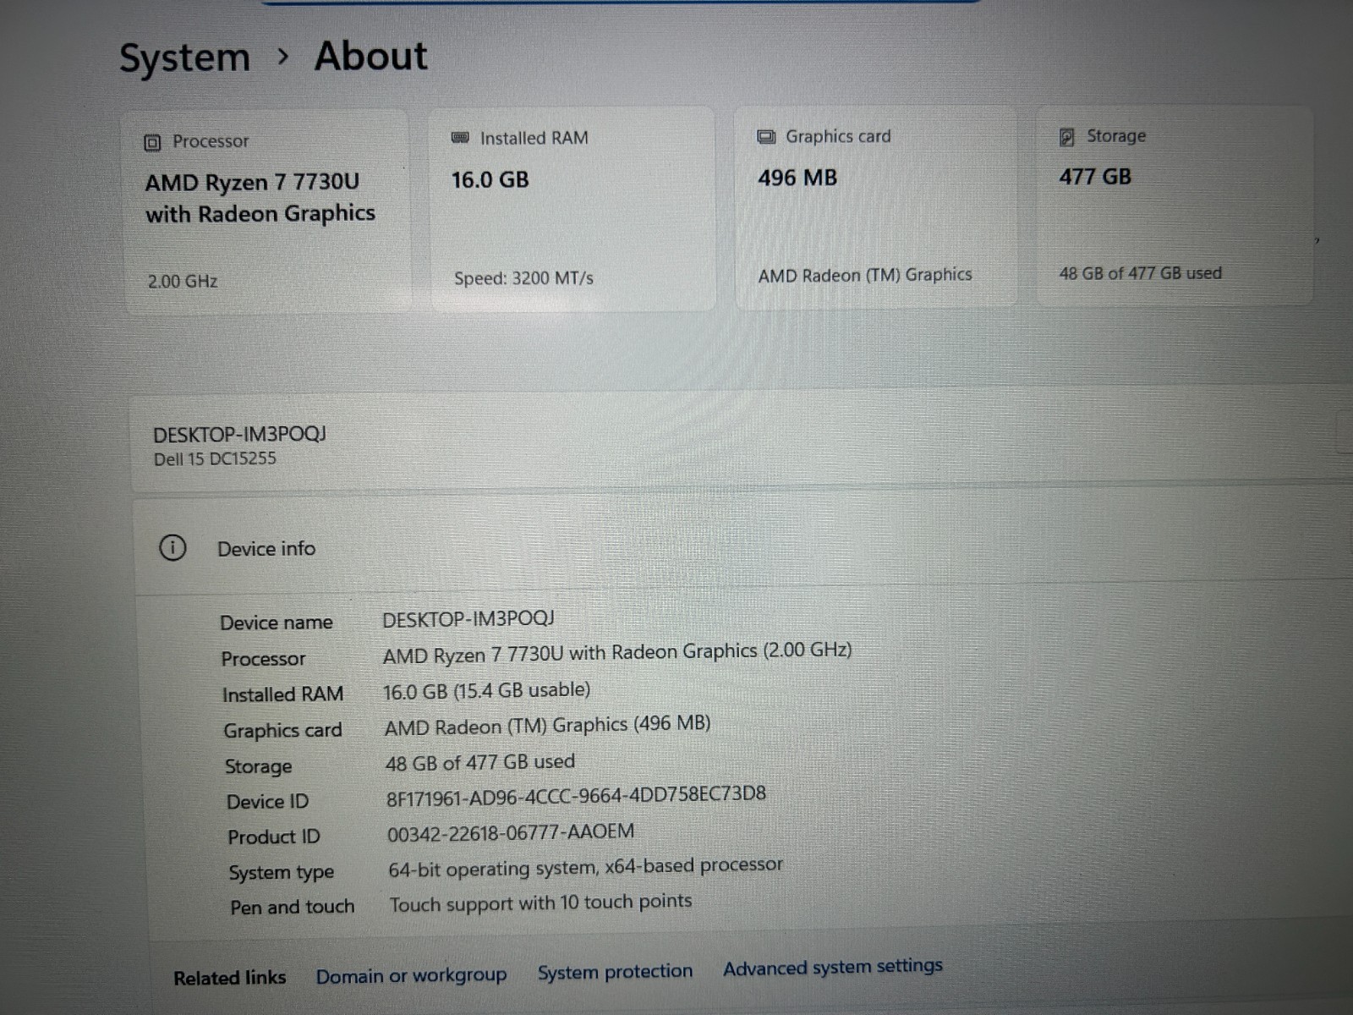Click the processor chip icon
Screen dimensions: 1353x1015
coord(152,142)
